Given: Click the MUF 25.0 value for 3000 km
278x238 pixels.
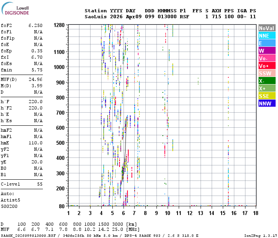Looking at the screenshot, I should pyautogui.click(x=118, y=230).
